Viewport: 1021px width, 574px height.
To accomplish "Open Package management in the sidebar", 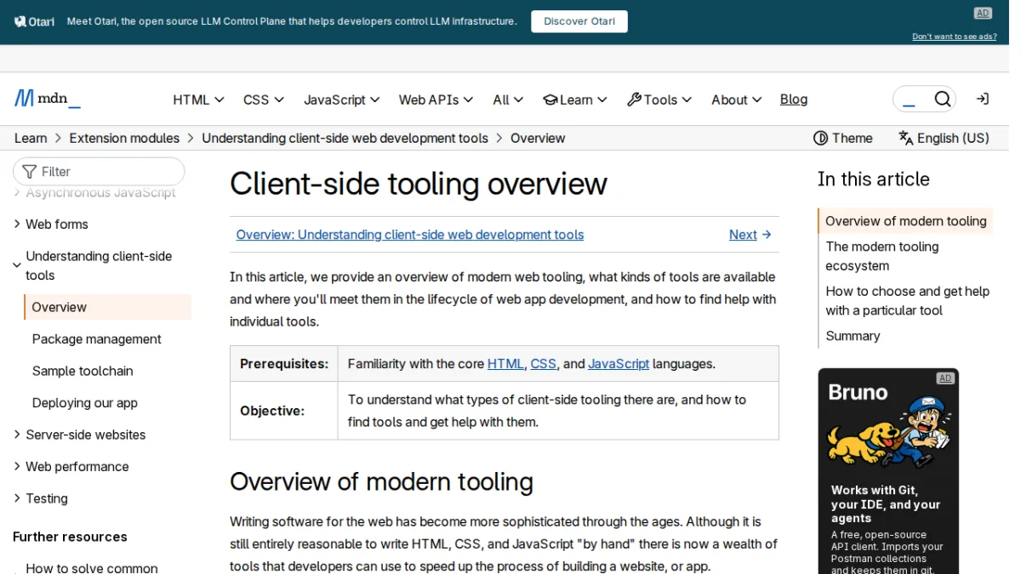I will [96, 339].
